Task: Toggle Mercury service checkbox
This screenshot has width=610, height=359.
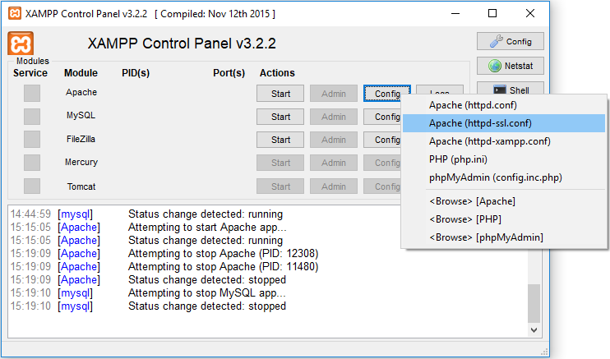Action: pyautogui.click(x=32, y=163)
